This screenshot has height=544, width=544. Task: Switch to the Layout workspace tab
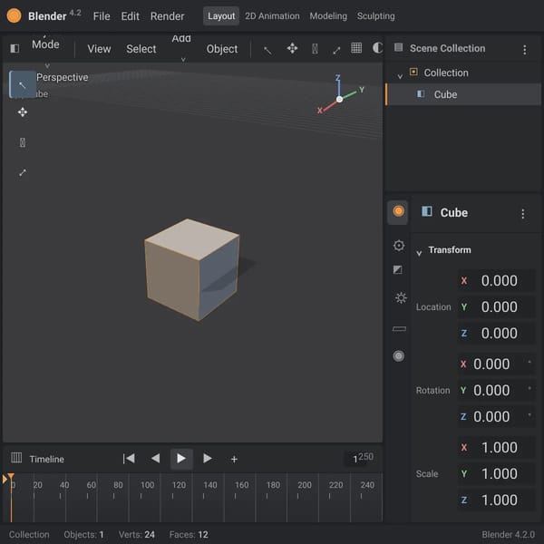[221, 16]
